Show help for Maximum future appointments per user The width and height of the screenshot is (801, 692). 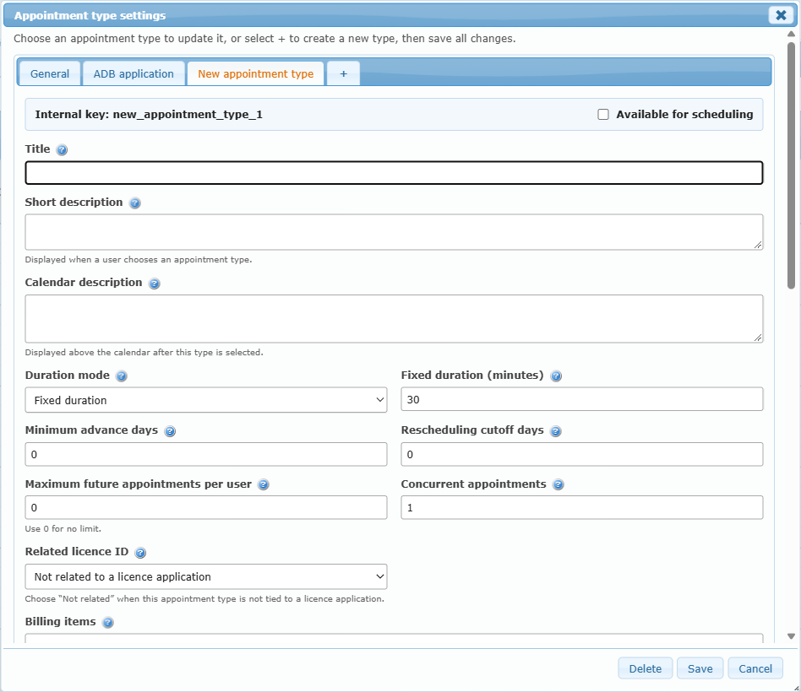click(x=264, y=484)
